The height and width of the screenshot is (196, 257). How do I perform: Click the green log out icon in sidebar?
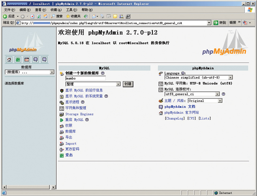[18, 59]
